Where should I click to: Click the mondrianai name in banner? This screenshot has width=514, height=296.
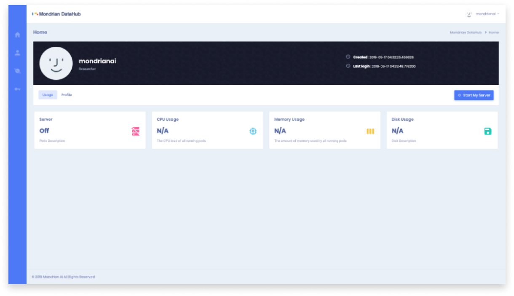pyautogui.click(x=97, y=61)
